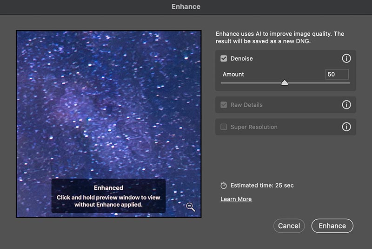Click the starry sky preview image

coord(109,104)
